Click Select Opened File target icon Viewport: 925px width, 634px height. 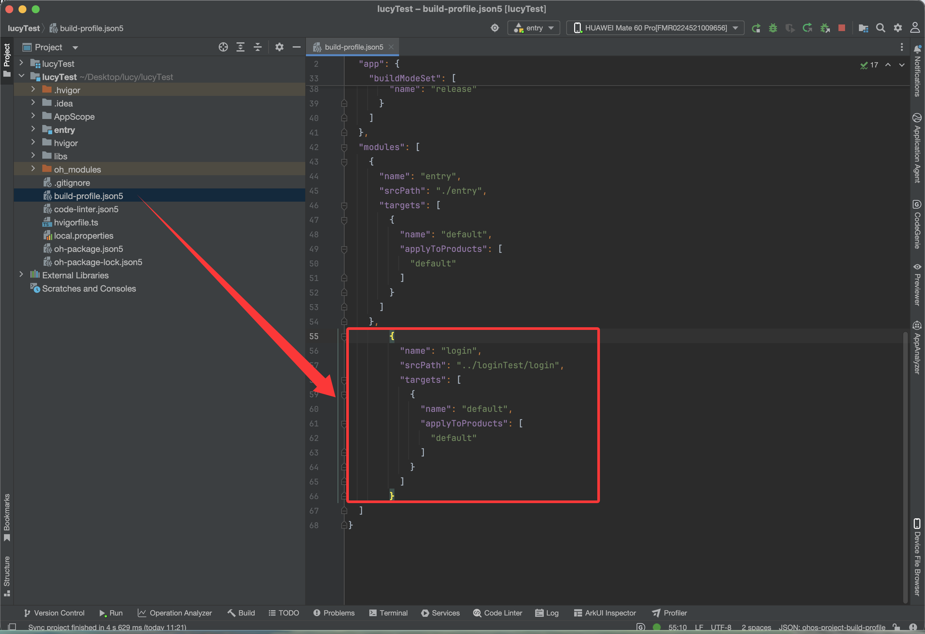[223, 47]
